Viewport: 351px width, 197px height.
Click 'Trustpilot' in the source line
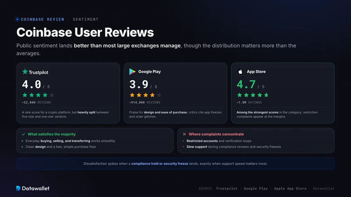pos(227,189)
